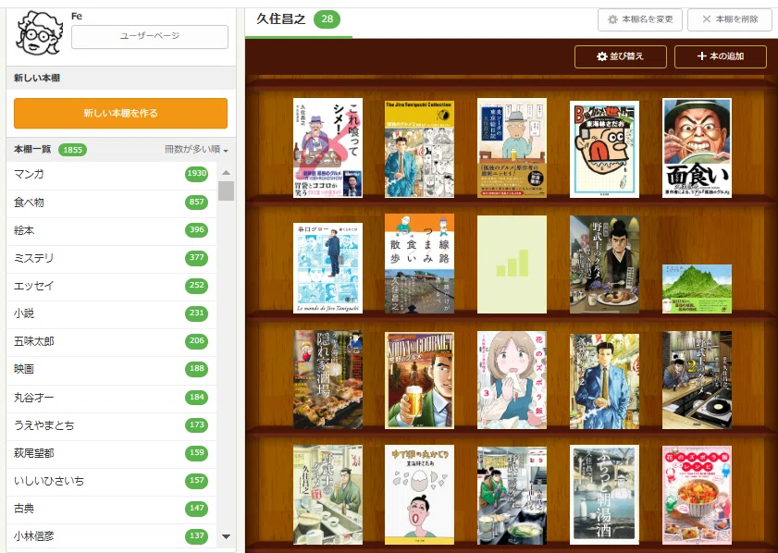Image resolution: width=778 pixels, height=553 pixels.
Task: Open the これ喰ってシメ! book cover
Action: pos(327,148)
